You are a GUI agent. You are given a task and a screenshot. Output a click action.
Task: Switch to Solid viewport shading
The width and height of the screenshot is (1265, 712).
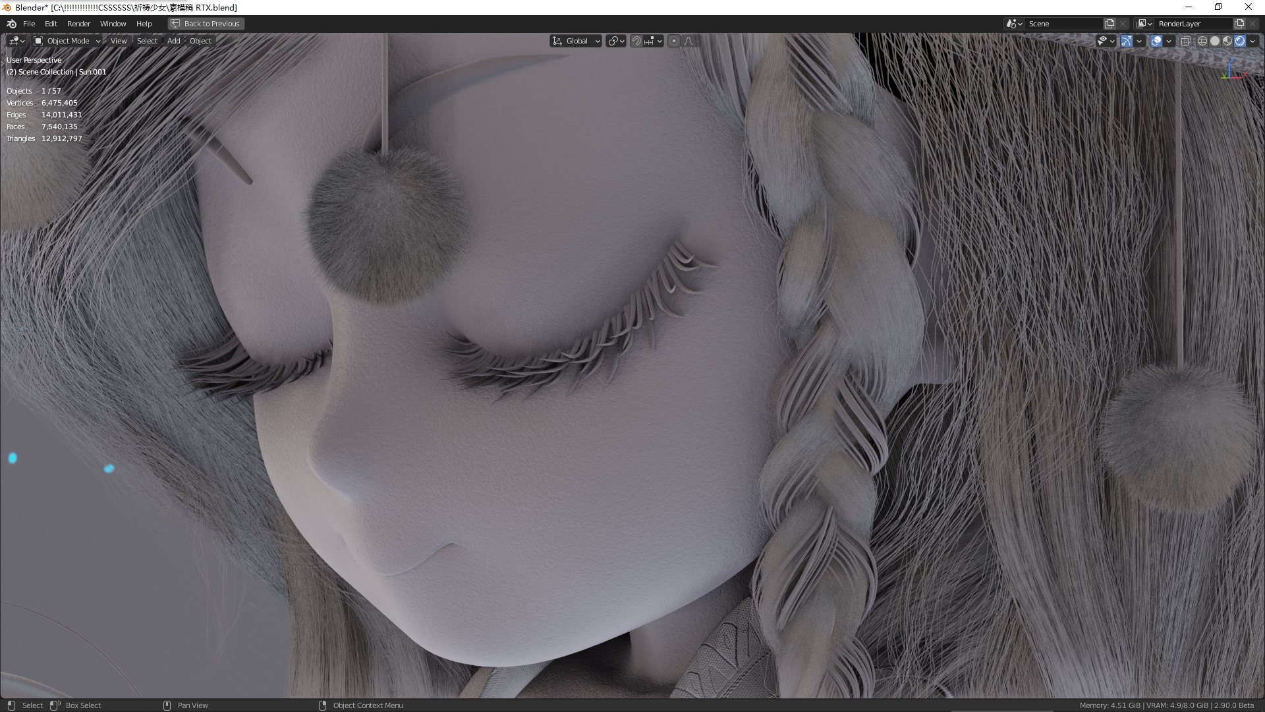pyautogui.click(x=1215, y=41)
